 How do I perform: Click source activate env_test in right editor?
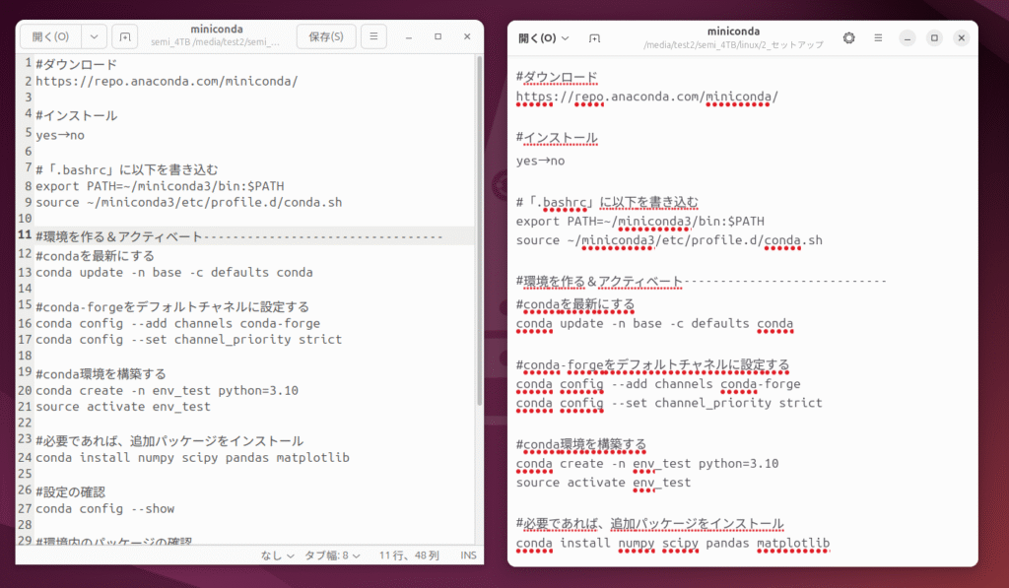pyautogui.click(x=604, y=483)
